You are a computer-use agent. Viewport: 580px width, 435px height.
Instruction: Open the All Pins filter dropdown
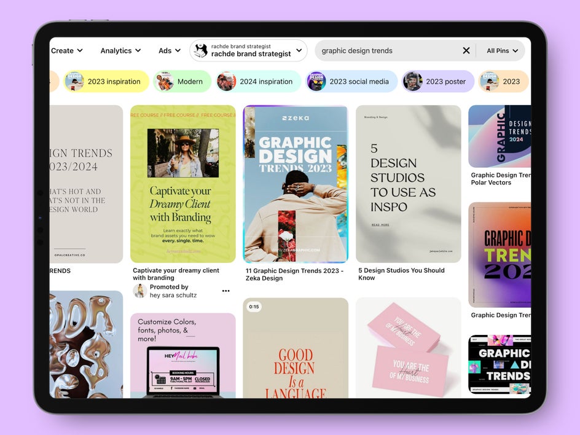point(502,50)
